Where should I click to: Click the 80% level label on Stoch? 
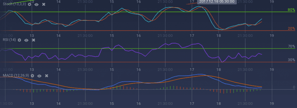(x=291, y=10)
